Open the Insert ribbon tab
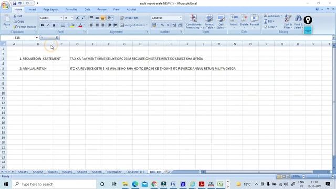Viewport: 336px width, 189px height. [x=33, y=9]
